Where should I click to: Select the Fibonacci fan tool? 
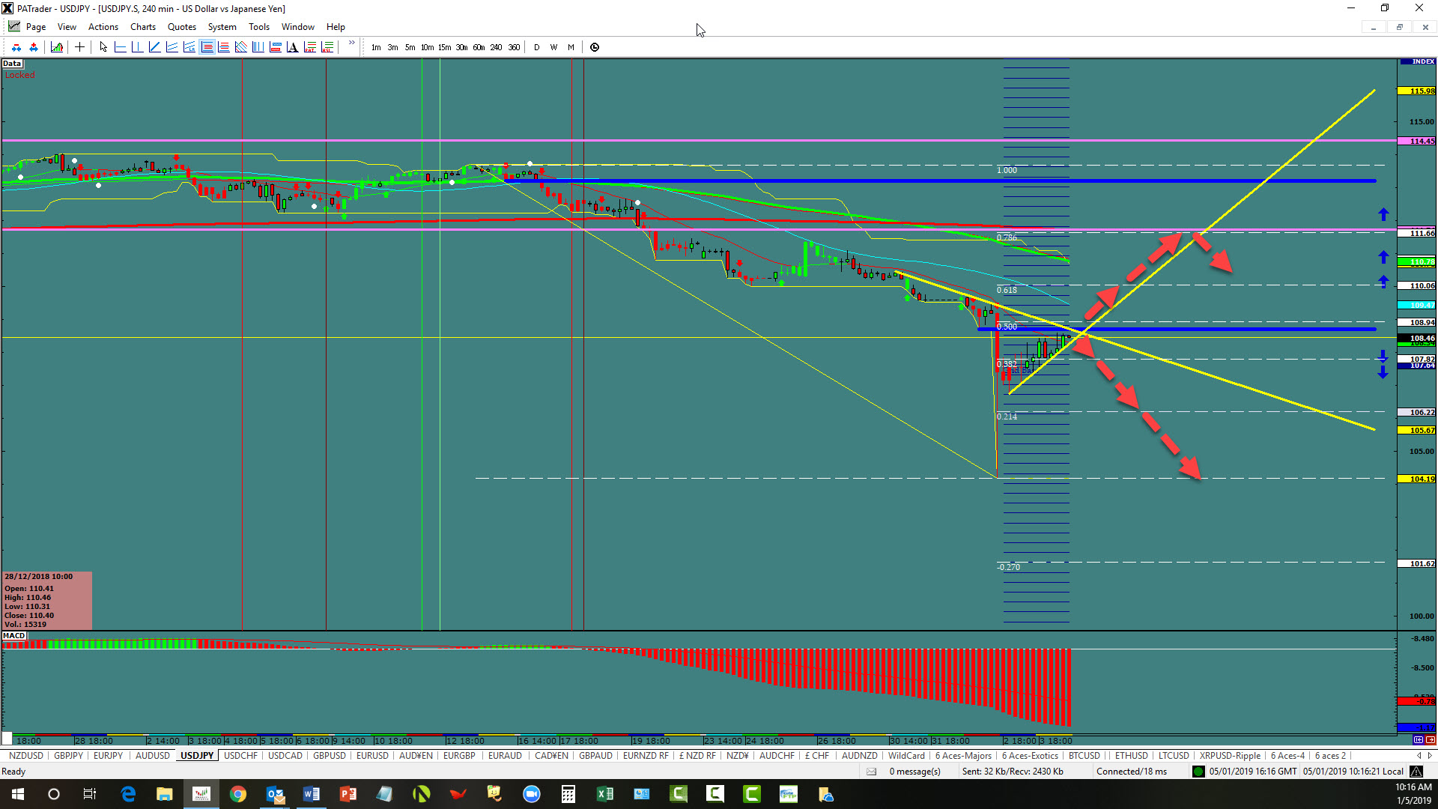point(240,47)
